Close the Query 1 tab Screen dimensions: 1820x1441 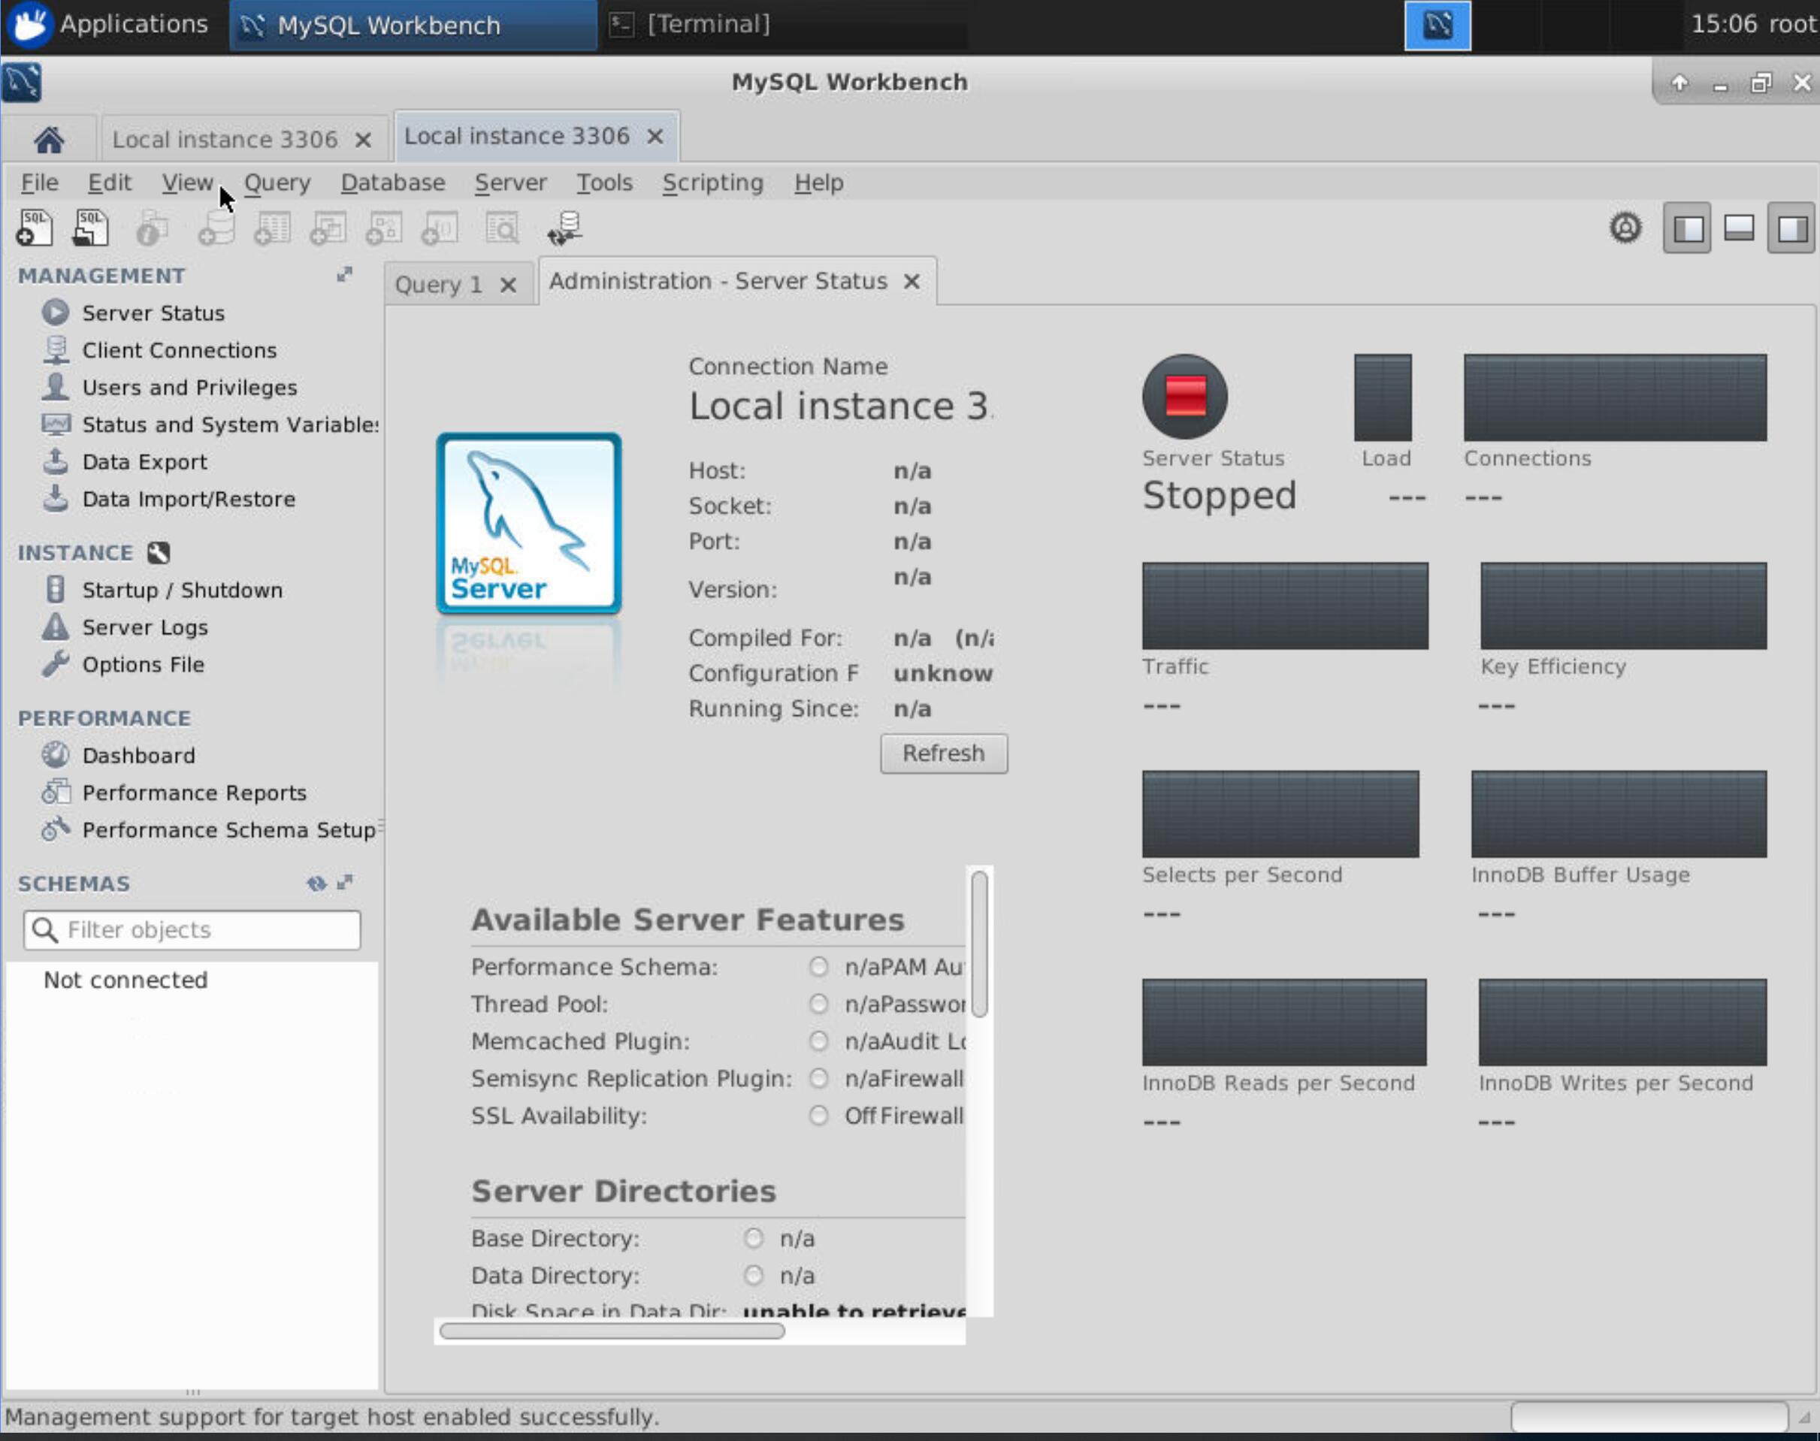[x=508, y=285]
